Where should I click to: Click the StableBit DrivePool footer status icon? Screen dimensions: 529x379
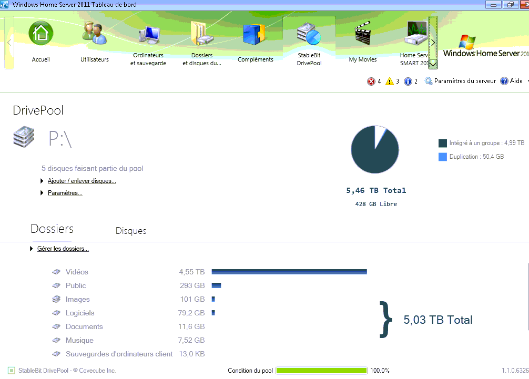(12, 371)
